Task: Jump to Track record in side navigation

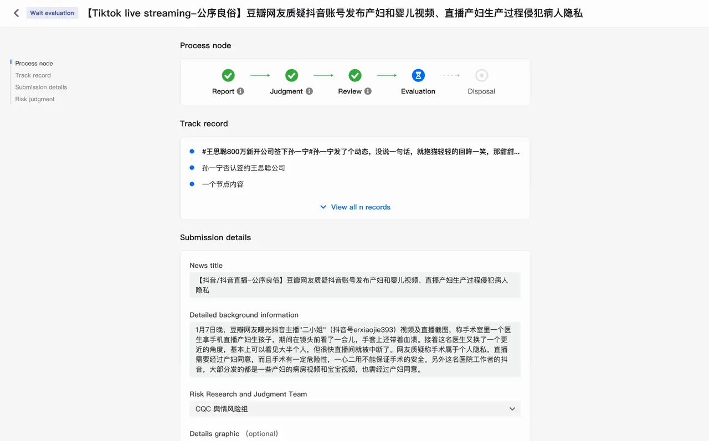Action: point(33,75)
